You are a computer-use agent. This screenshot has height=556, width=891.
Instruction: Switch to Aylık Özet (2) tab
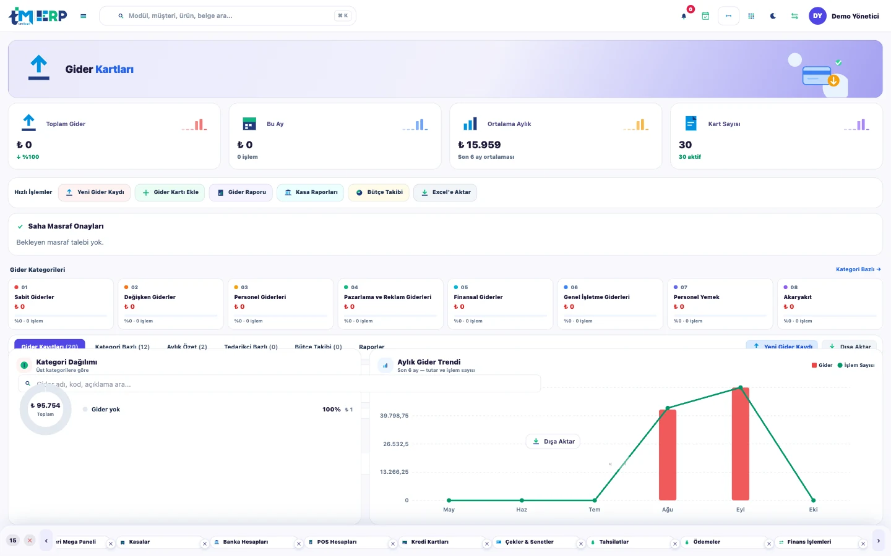tap(187, 347)
